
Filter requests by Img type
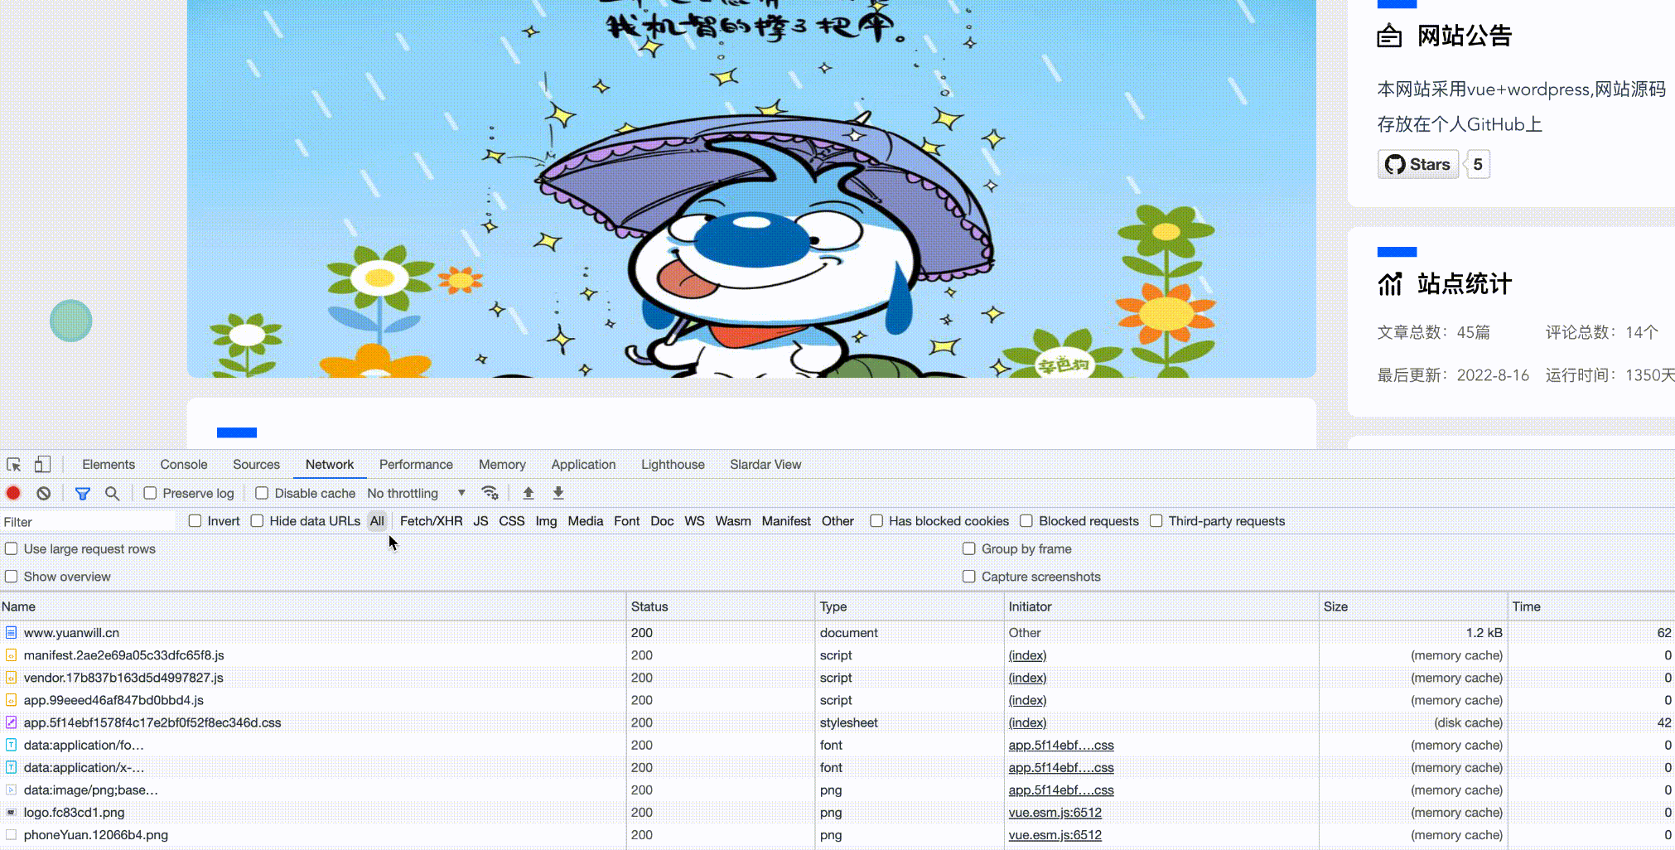pyautogui.click(x=546, y=521)
